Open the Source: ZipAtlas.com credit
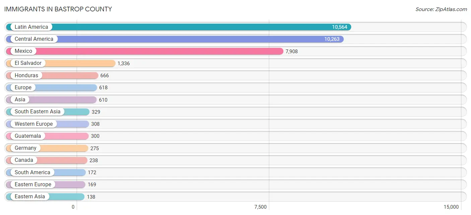The height and width of the screenshot is (215, 471). 441,9
